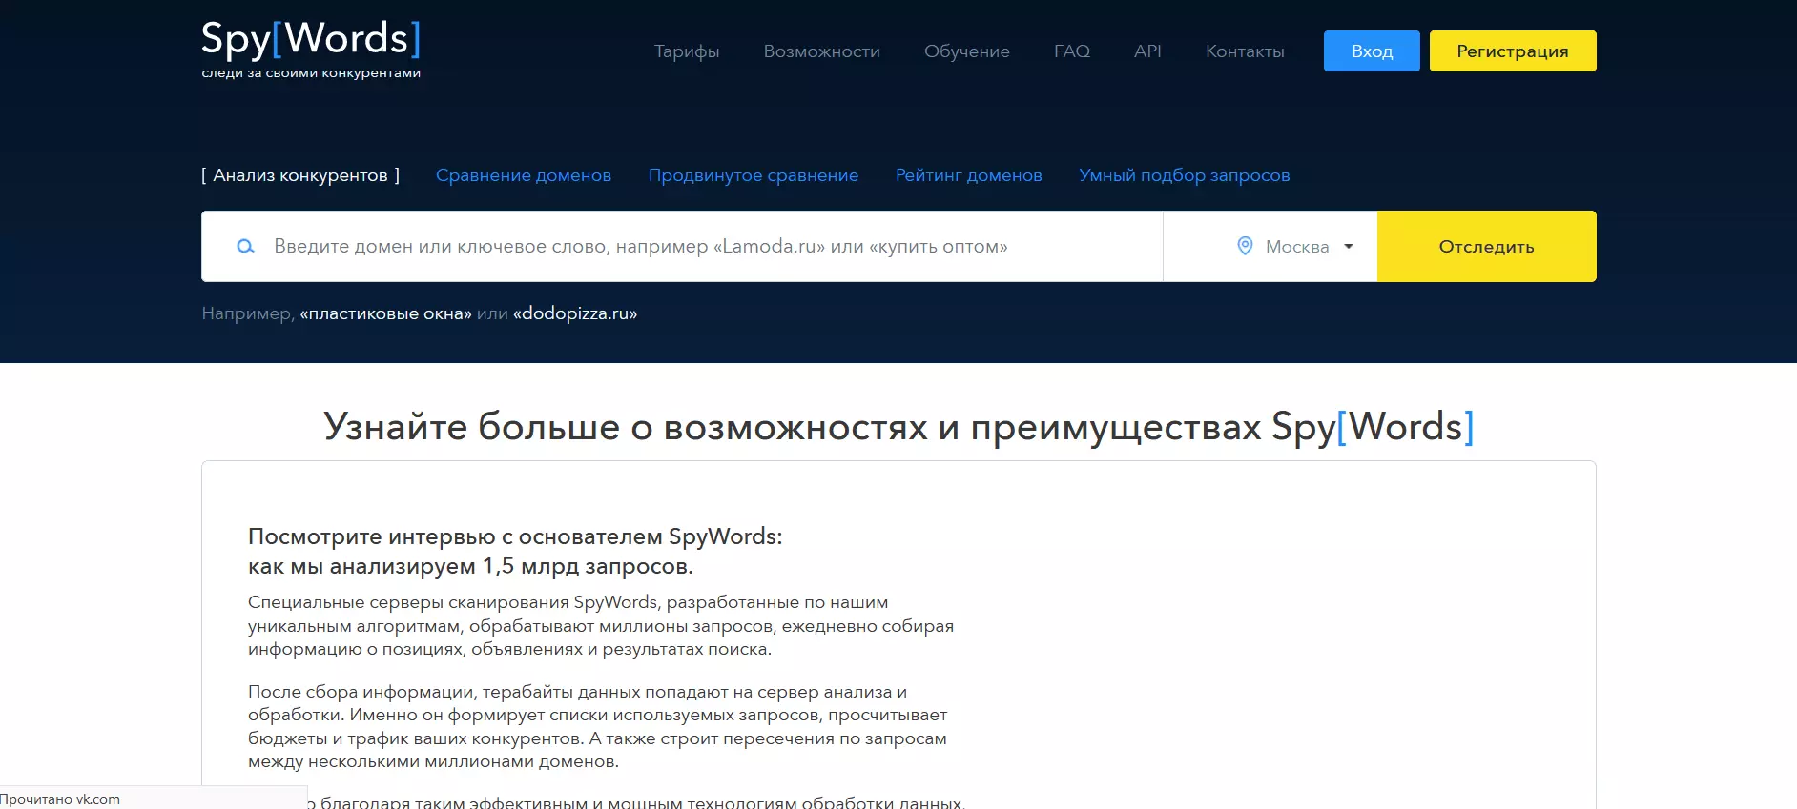Select the Анализ конкурентов tab
This screenshot has height=809, width=1797.
(x=300, y=175)
